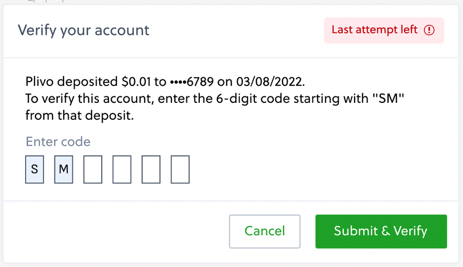Click the green Submit & Verify button
This screenshot has height=267, width=463.
click(381, 231)
